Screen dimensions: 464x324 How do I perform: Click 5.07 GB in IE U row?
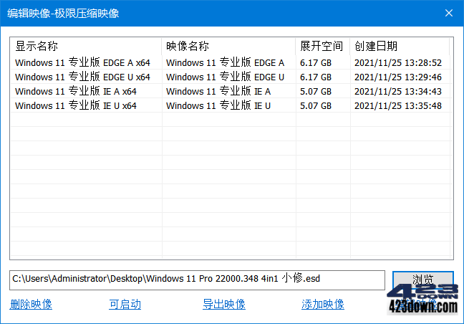(316, 105)
